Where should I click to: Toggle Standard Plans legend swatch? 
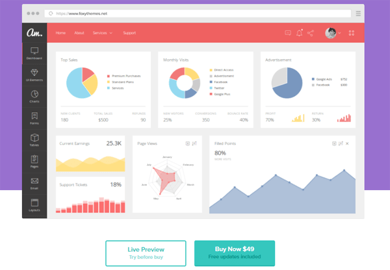coord(109,82)
